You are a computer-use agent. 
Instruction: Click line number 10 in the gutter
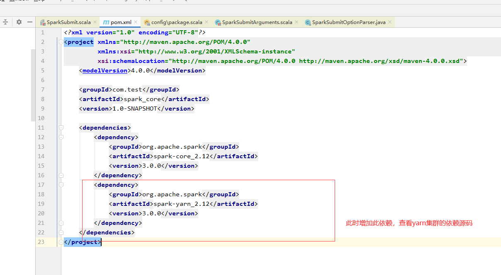[41, 118]
